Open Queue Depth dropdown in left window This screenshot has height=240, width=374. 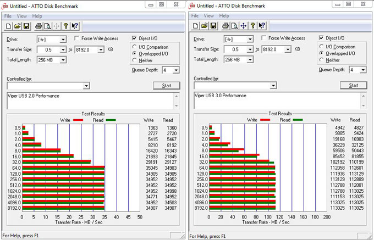[176, 70]
